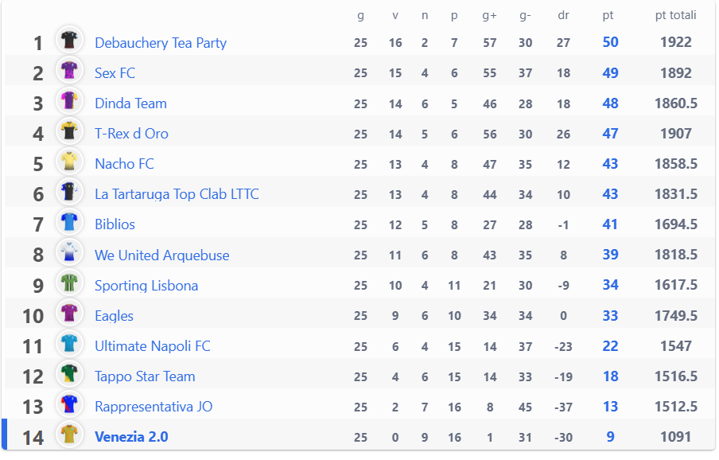Screen dimensions: 719x460
Task: Click the Venezia 2.0 orange jersey icon
Action: pos(69,435)
